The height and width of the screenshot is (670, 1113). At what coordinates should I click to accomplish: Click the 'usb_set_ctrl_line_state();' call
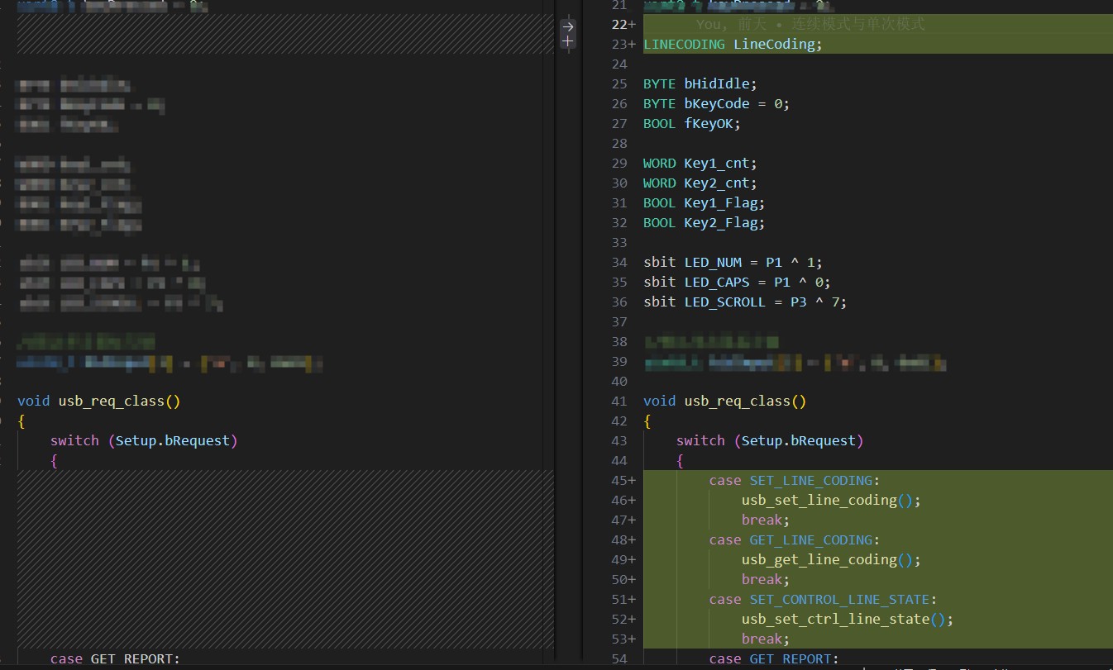[848, 620]
